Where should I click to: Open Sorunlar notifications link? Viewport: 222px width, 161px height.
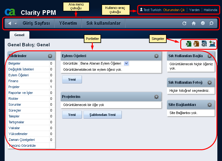click(x=15, y=104)
